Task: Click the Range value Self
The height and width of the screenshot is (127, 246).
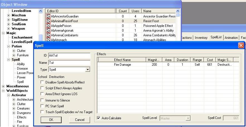Action: [197, 64]
